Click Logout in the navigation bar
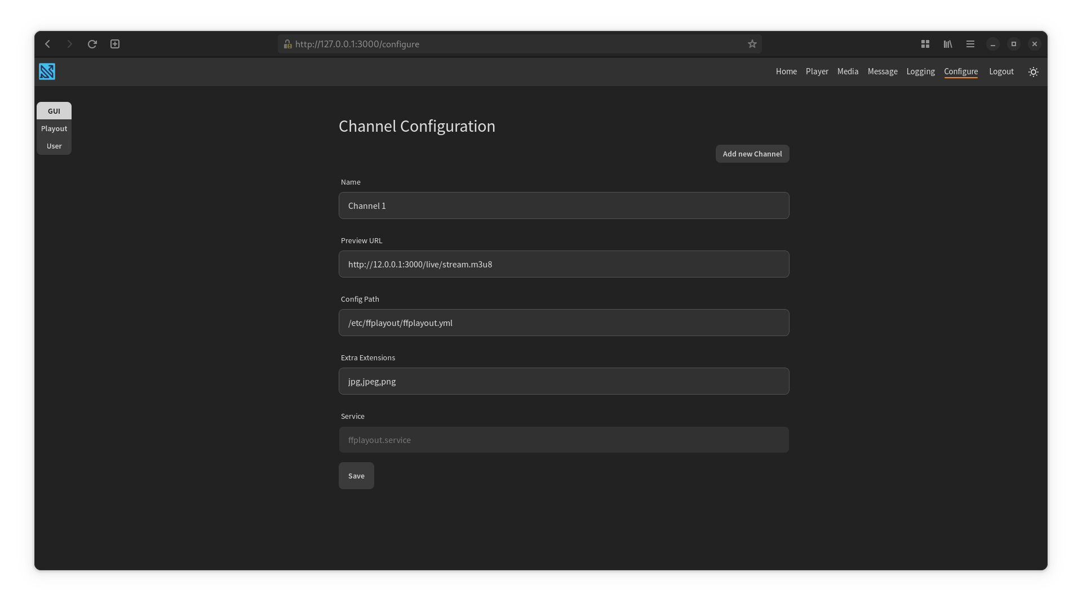This screenshot has height=608, width=1082. coord(1001,71)
